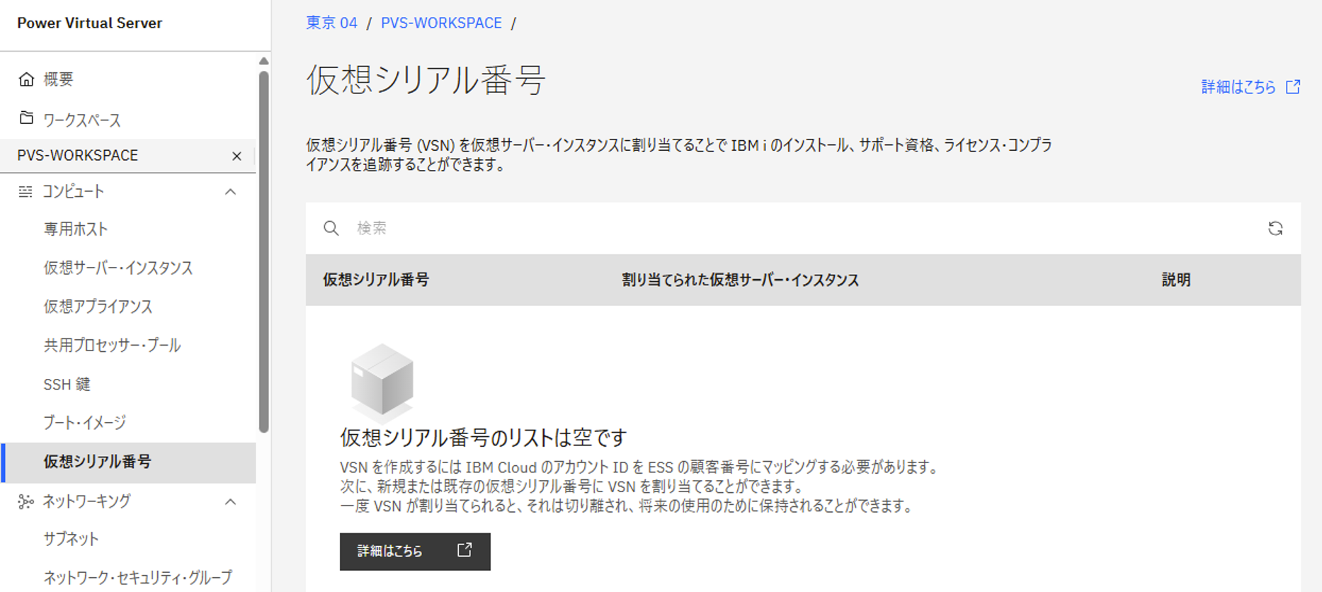Select 仮想シリアル番号 in the sidebar
This screenshot has width=1322, height=592.
[x=127, y=462]
